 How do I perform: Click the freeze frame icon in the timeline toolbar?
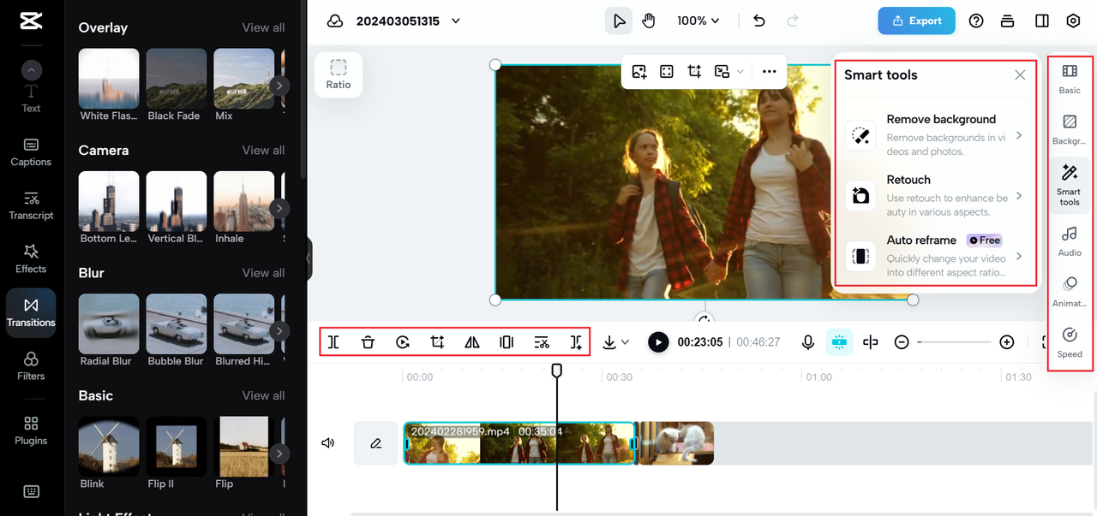coord(507,342)
